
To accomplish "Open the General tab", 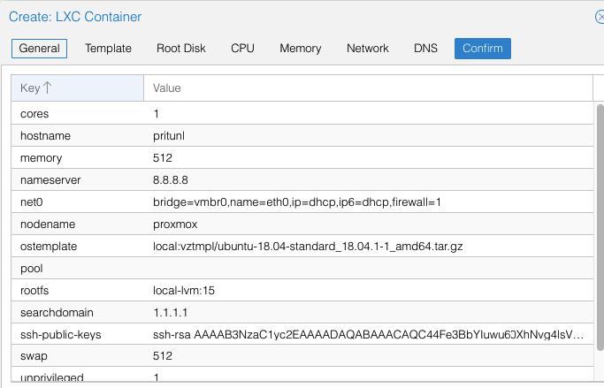I will coord(39,49).
